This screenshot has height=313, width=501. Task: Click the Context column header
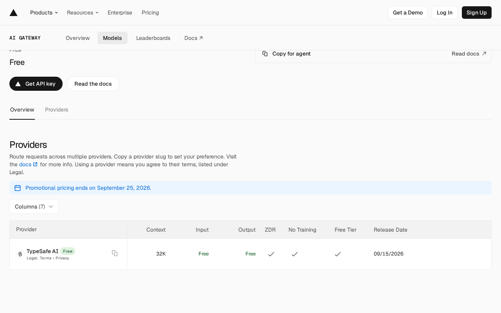click(156, 230)
